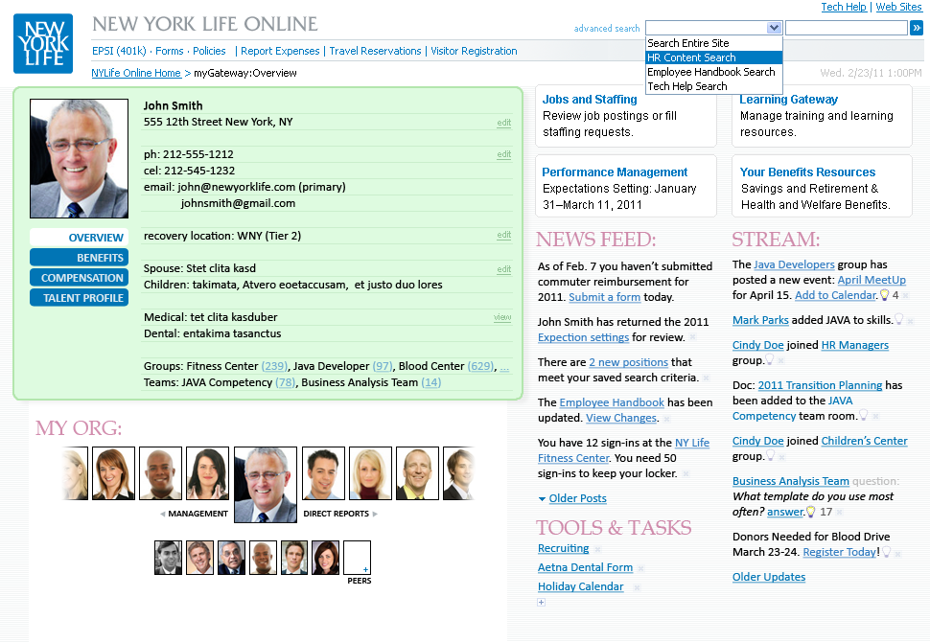Switch to the Overview tab

[x=79, y=237]
